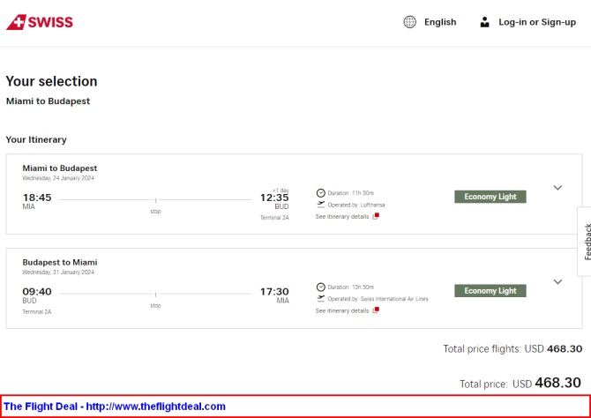591x418 pixels.
Task: Expand the Budapest to Miami flight card
Action: pyautogui.click(x=557, y=282)
